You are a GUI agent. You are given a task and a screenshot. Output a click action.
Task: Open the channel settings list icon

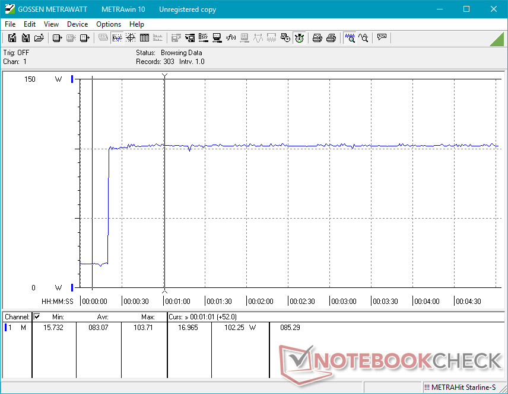(204, 38)
